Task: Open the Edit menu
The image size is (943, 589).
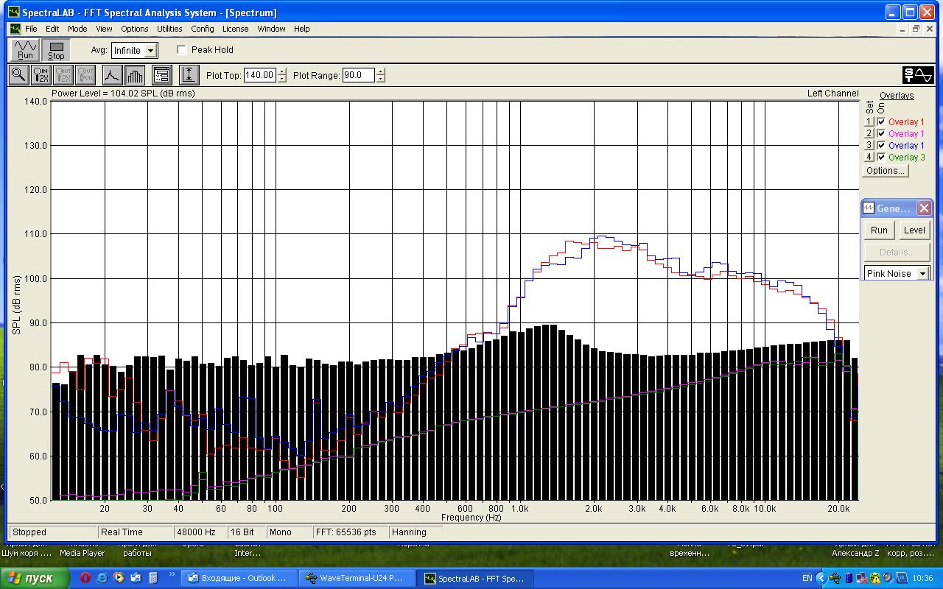Action: (52, 29)
